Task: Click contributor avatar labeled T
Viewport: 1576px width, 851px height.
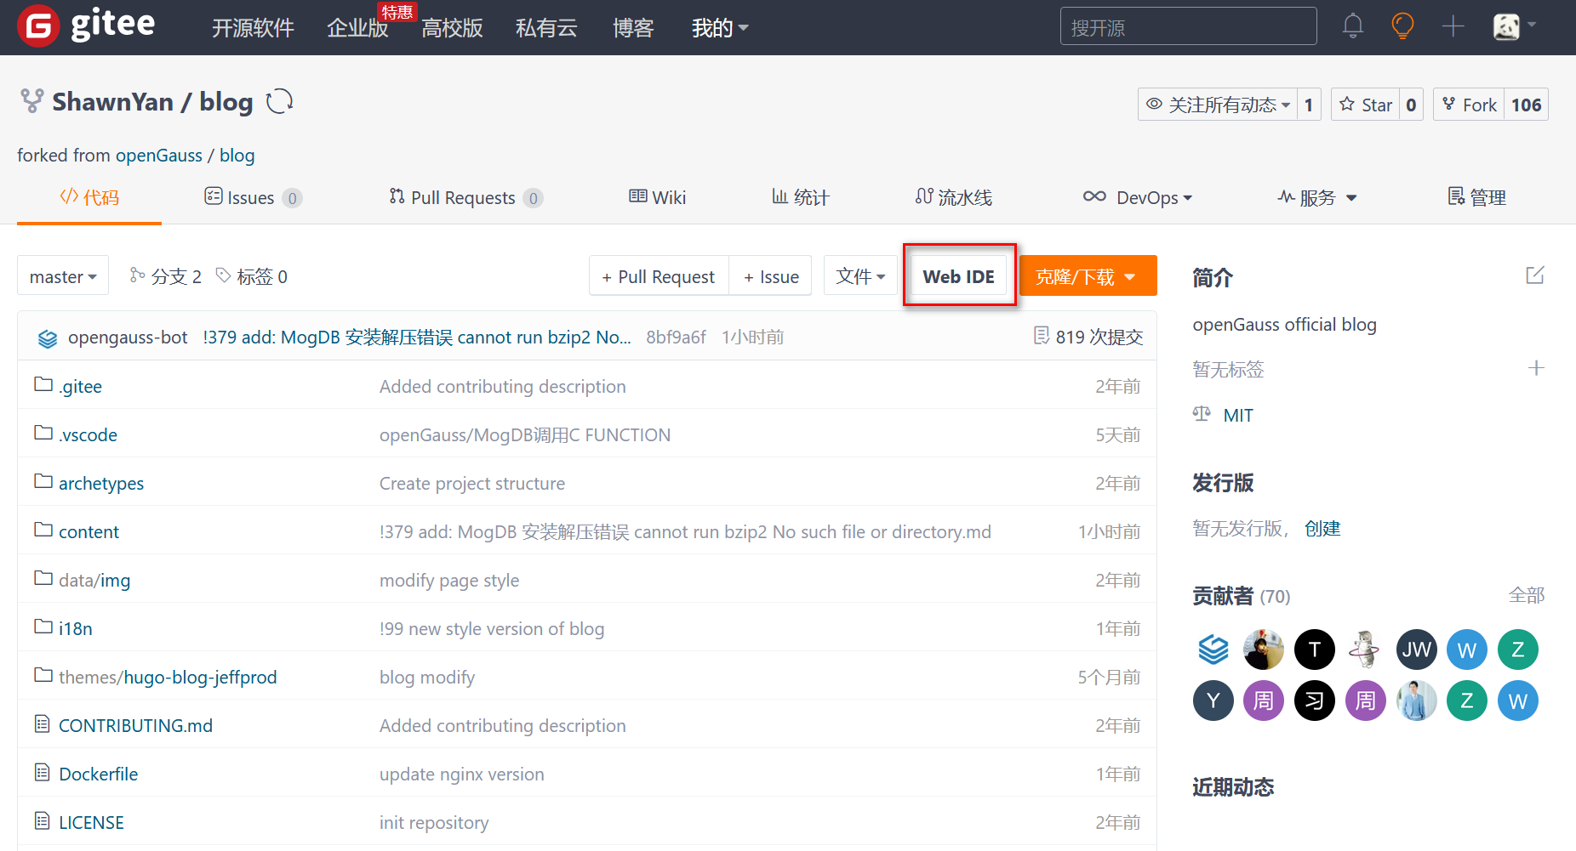Action: tap(1315, 650)
